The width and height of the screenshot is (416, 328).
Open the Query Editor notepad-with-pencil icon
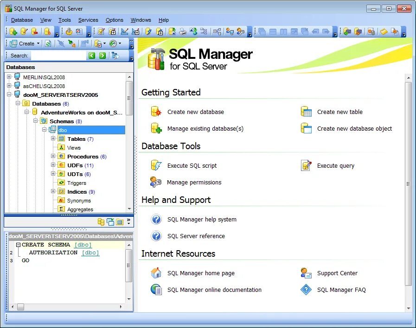coord(101,32)
